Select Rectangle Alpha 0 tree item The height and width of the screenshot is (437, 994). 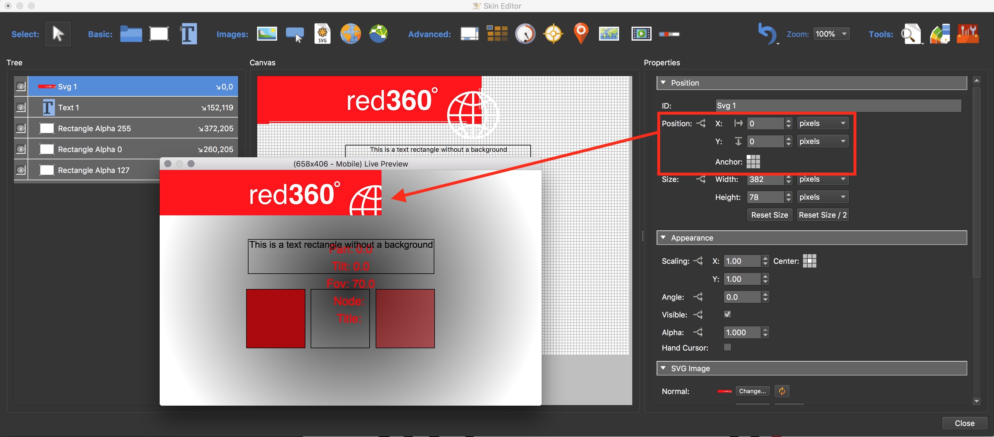point(133,149)
